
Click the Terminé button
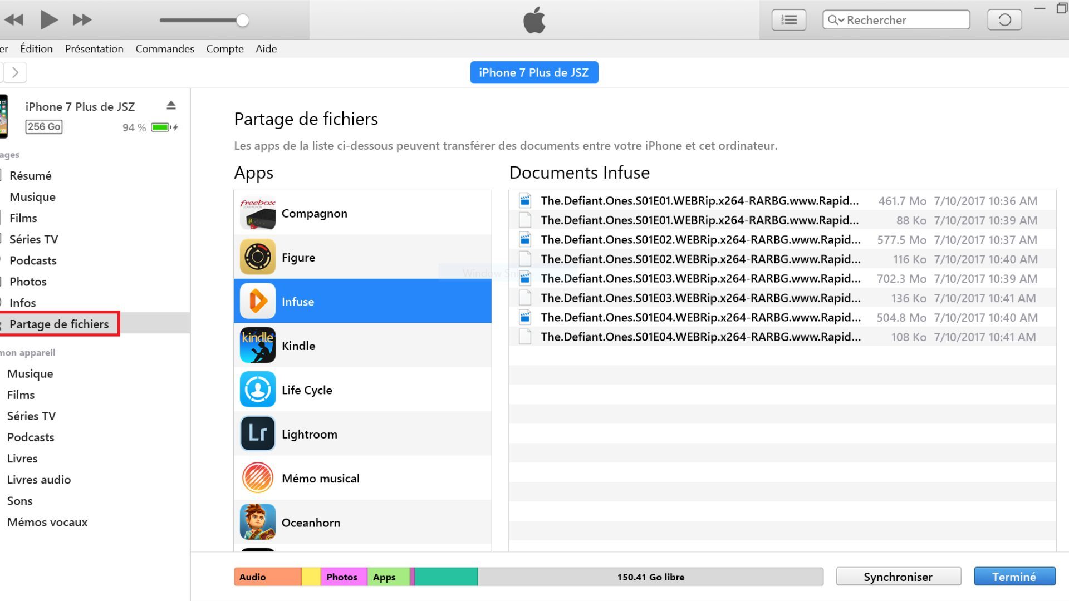point(1014,577)
